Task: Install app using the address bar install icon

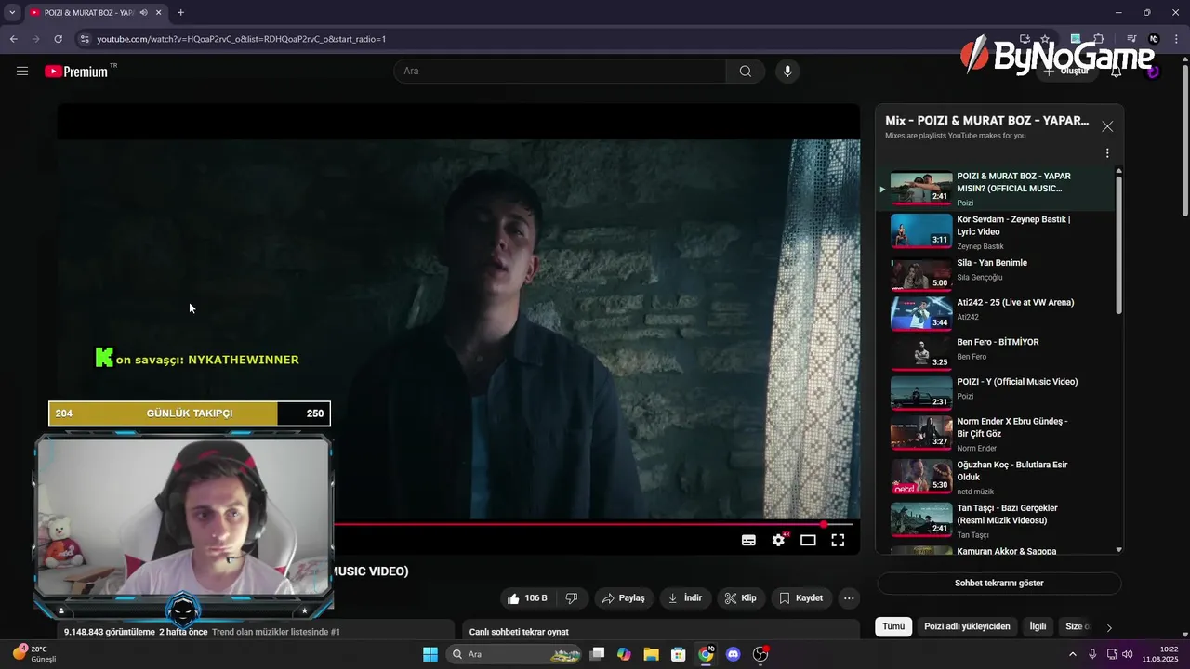Action: 1025,39
